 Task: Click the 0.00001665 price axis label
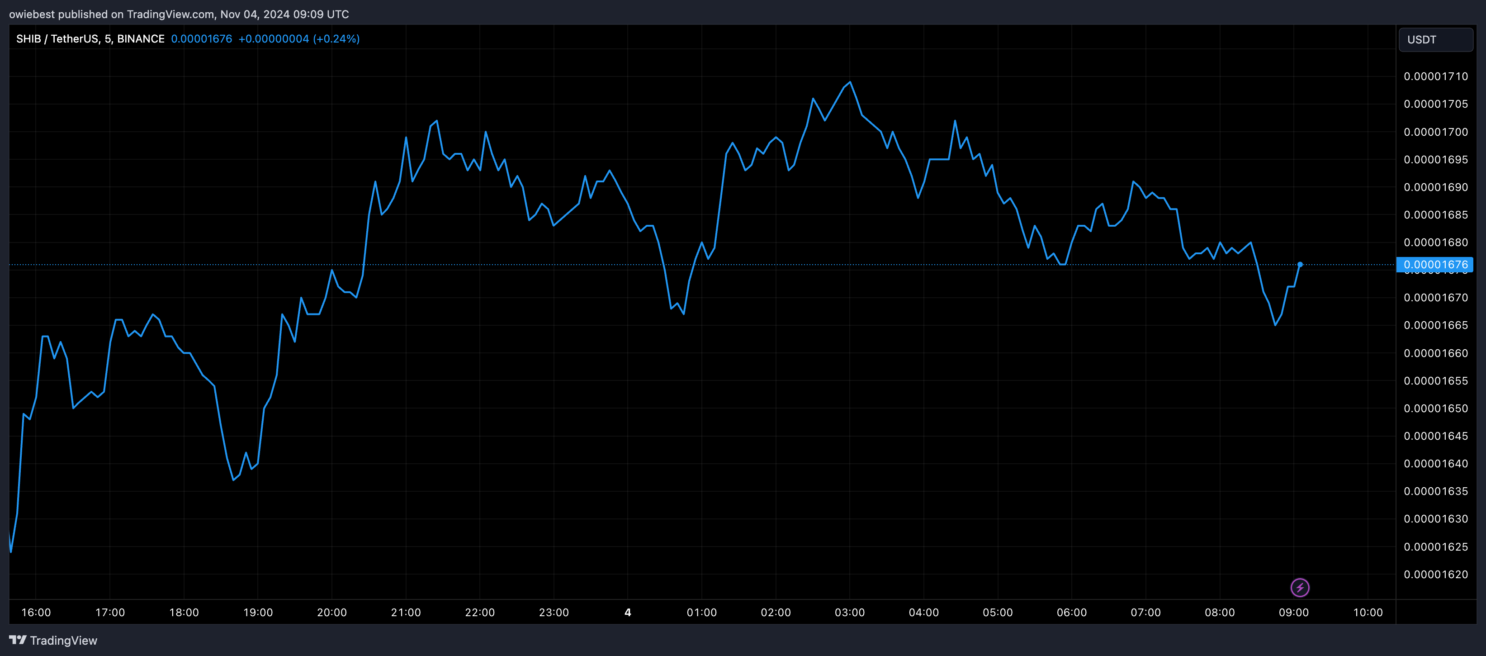1436,325
